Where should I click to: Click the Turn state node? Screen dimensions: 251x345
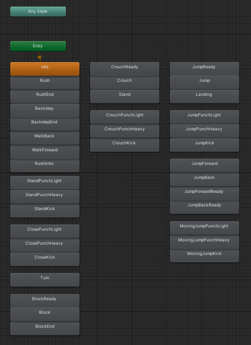point(44,280)
